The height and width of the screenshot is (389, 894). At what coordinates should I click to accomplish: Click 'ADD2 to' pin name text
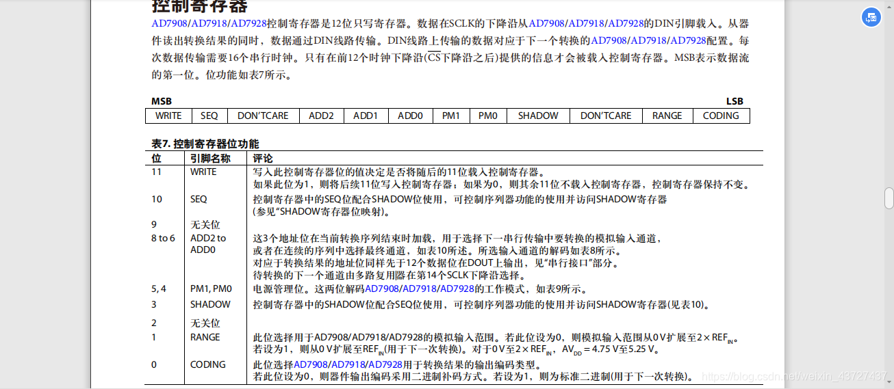[208, 238]
